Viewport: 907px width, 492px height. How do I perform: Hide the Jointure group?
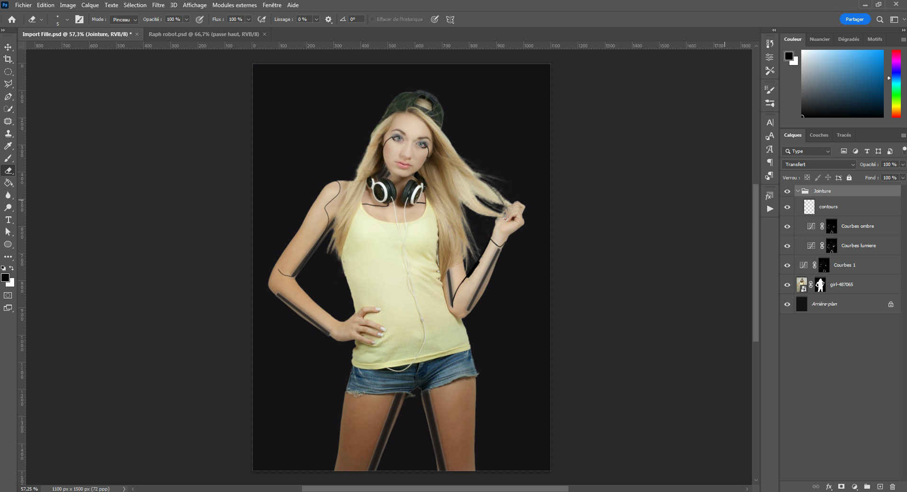(788, 191)
